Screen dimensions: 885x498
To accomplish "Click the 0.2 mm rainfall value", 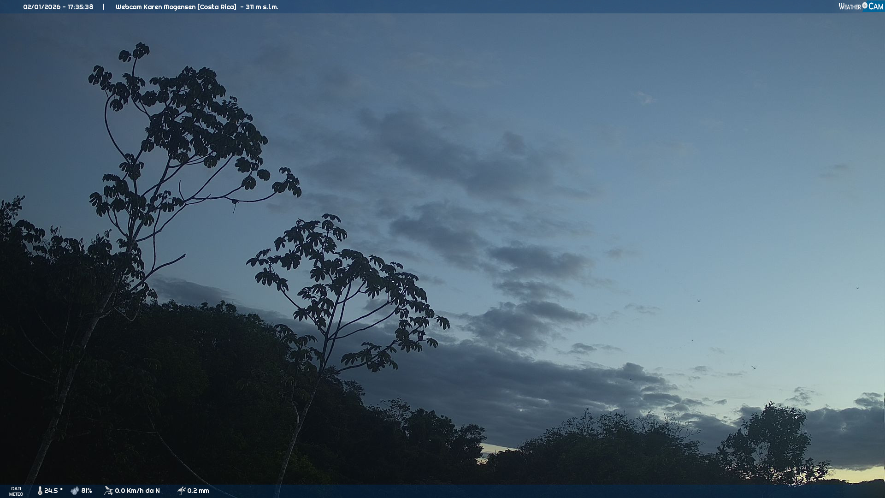I will point(198,491).
